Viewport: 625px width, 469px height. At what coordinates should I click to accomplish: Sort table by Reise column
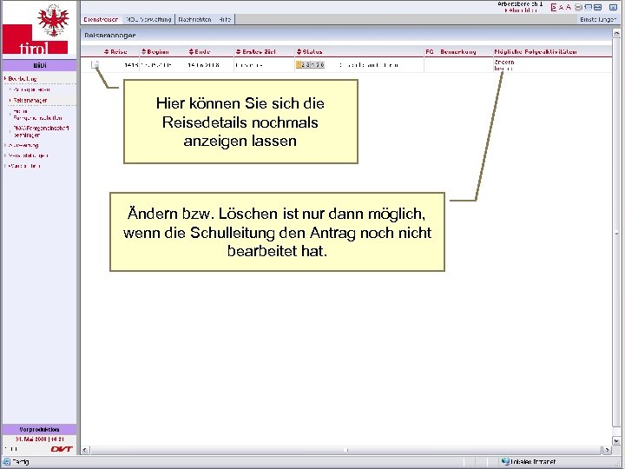tap(115, 52)
